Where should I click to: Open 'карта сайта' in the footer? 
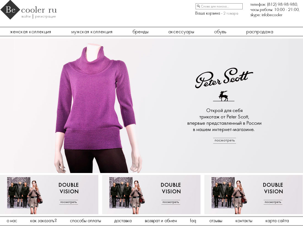pyautogui.click(x=277, y=221)
